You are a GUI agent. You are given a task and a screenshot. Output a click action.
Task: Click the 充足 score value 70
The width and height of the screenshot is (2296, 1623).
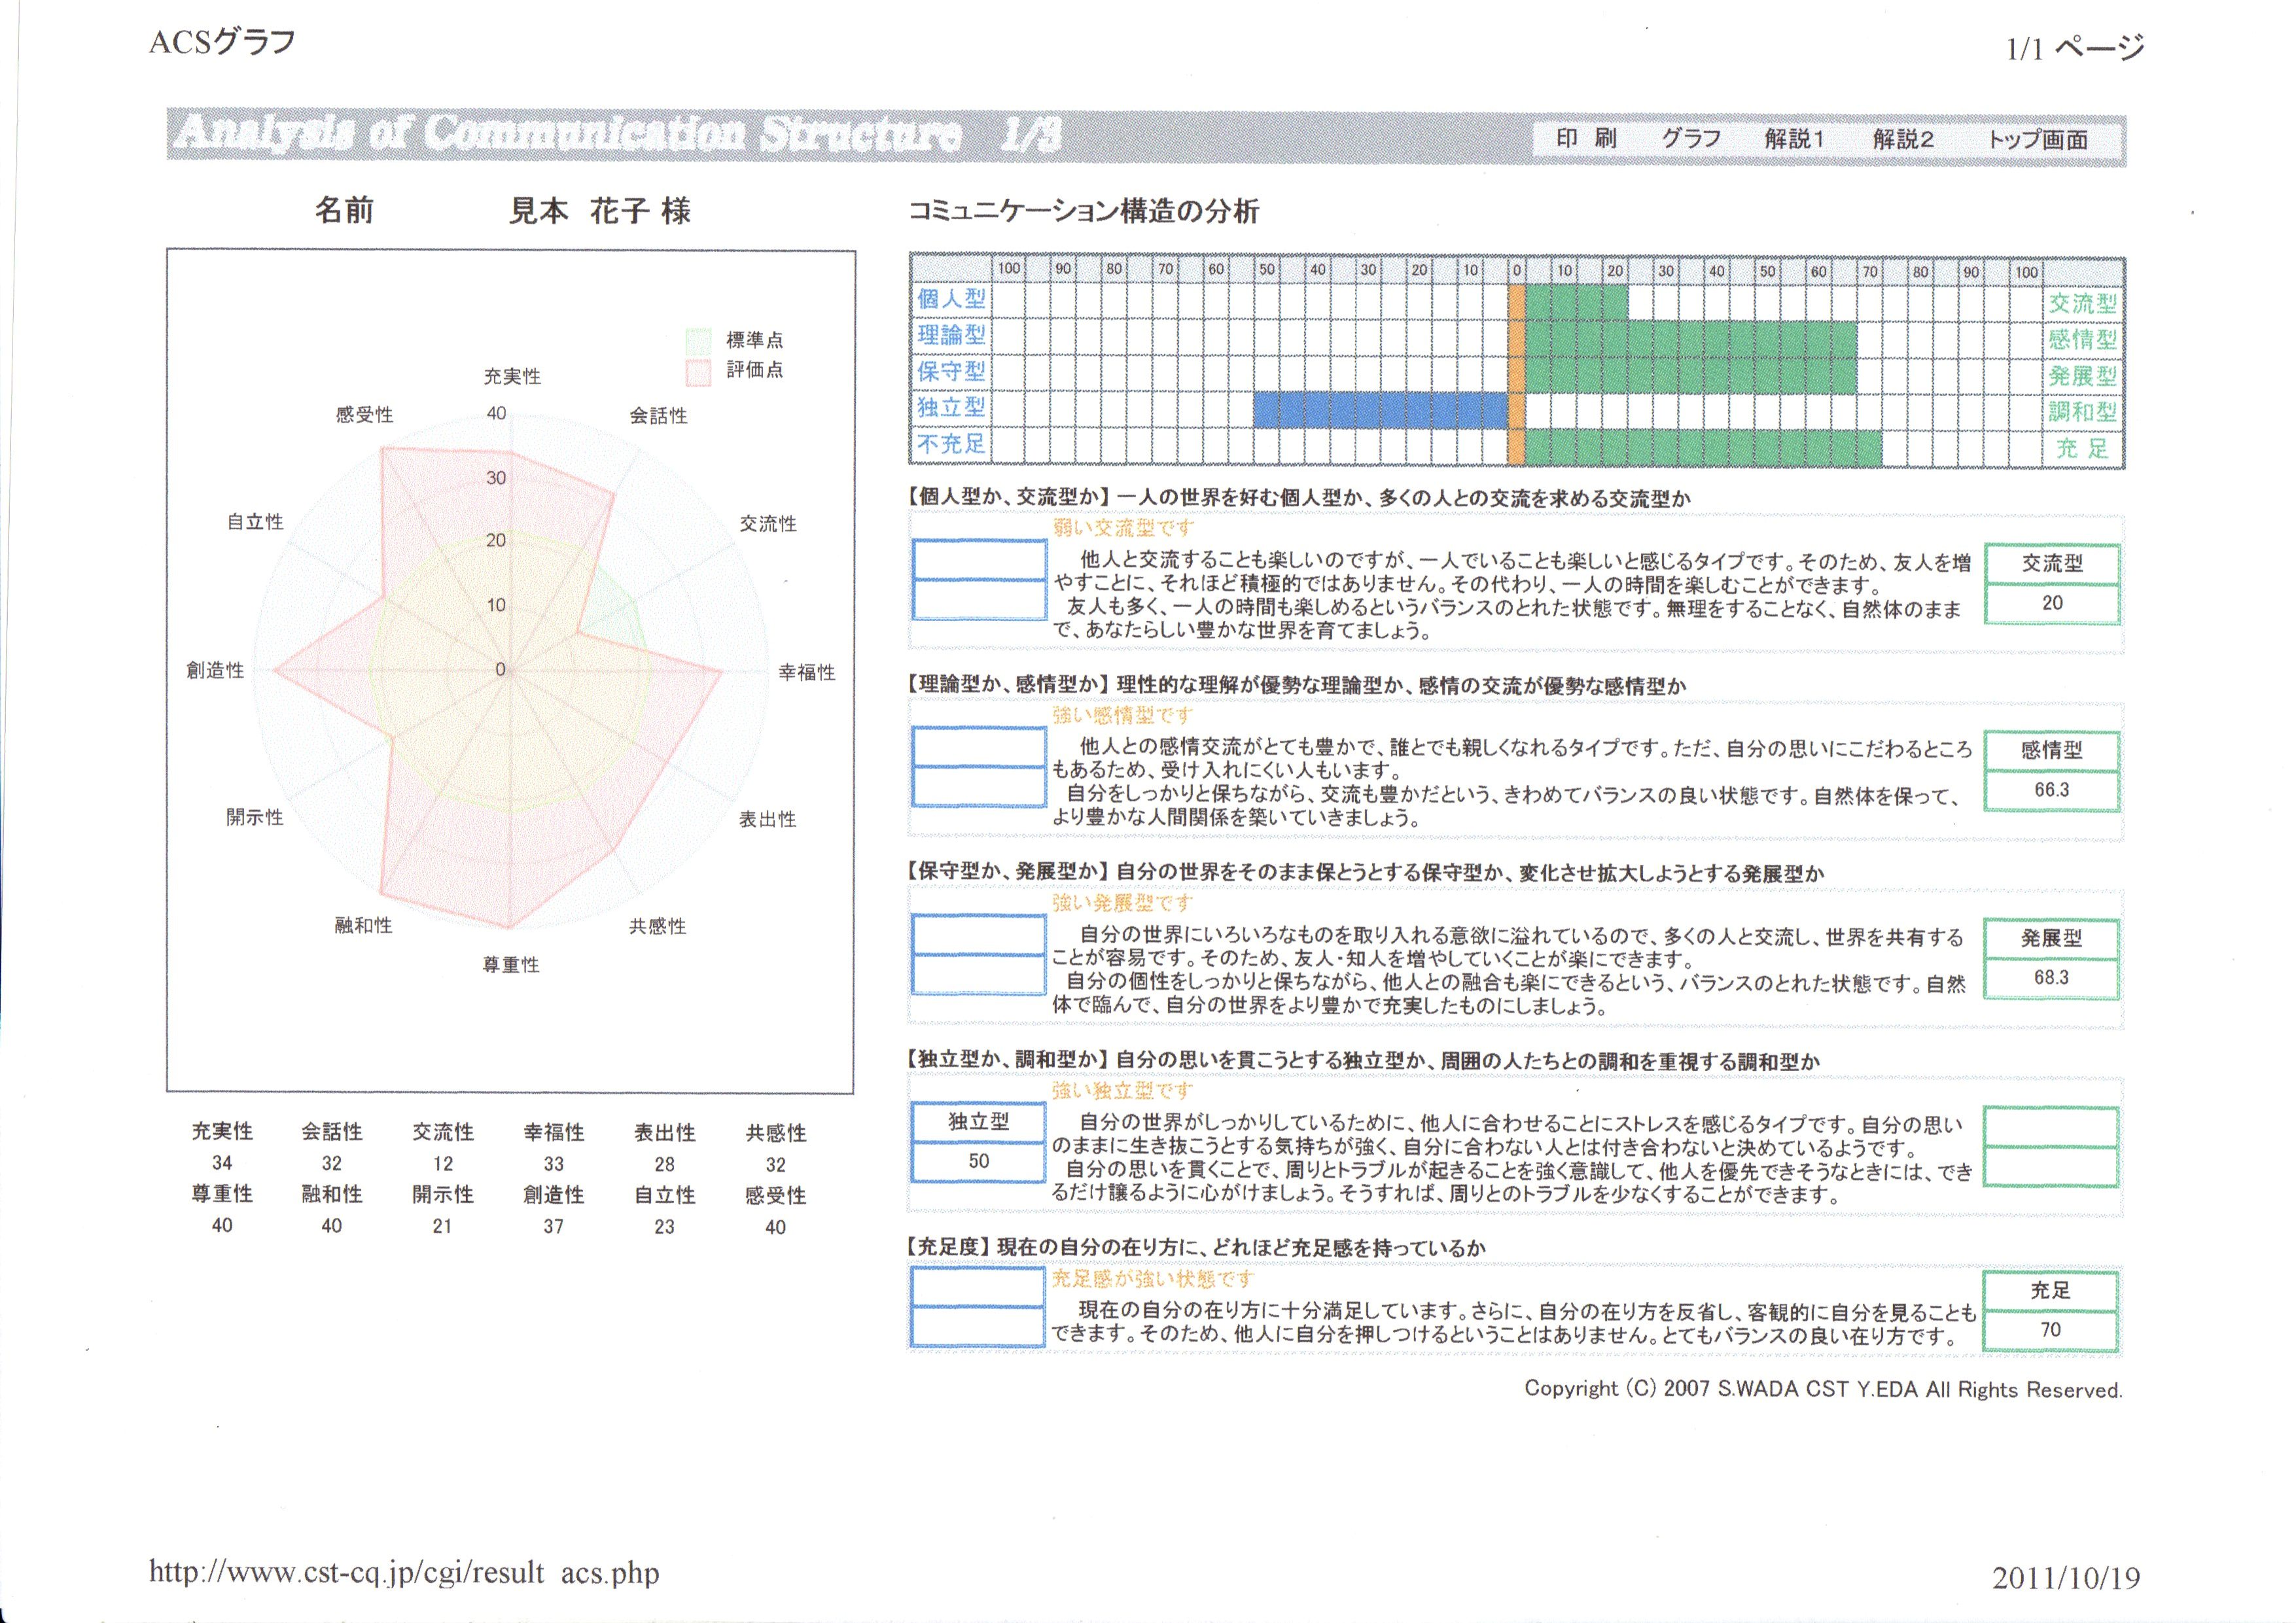point(2051,1330)
